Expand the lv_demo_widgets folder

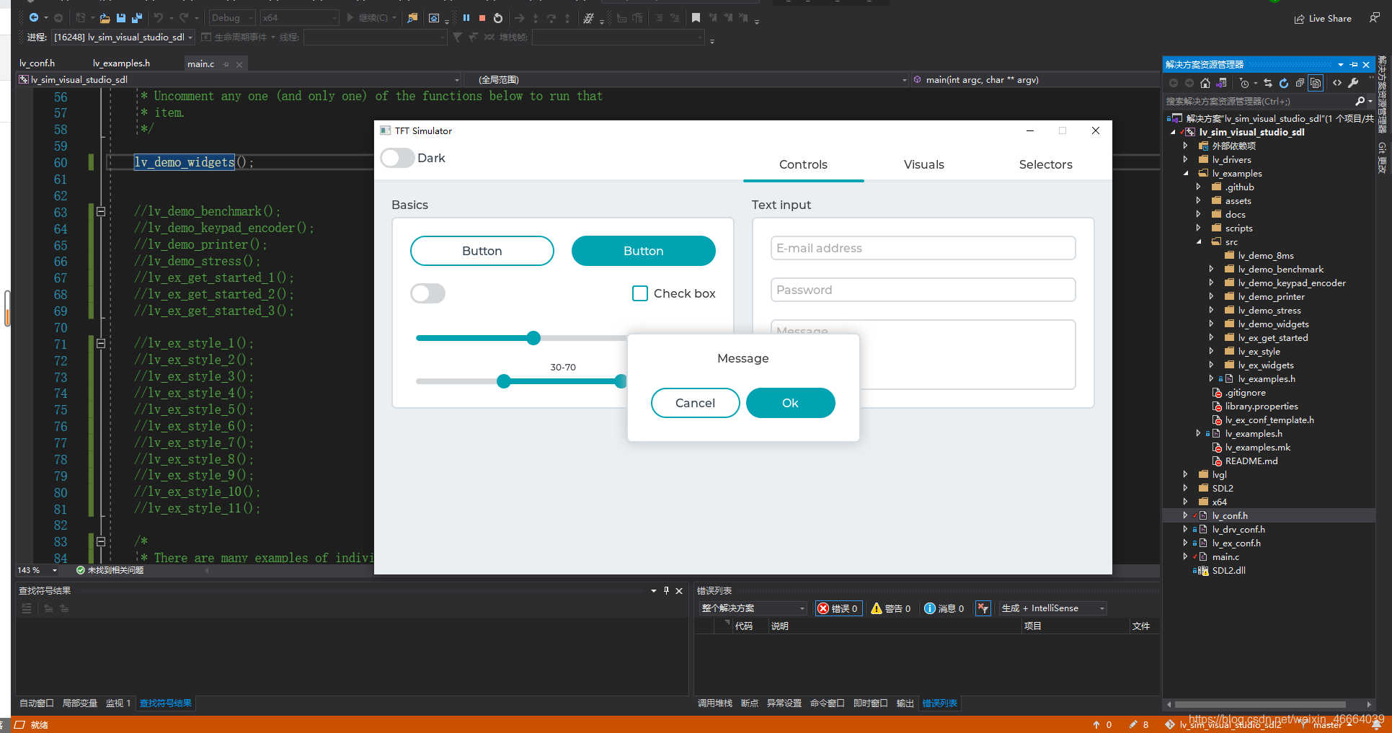(1212, 324)
